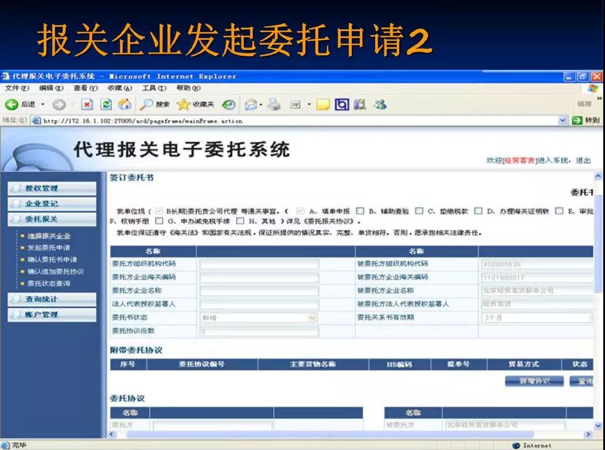Check the D、办理海关证明联 checkbox

(478, 211)
